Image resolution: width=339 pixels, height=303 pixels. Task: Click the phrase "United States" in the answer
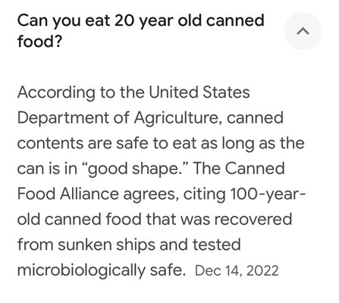click(199, 92)
